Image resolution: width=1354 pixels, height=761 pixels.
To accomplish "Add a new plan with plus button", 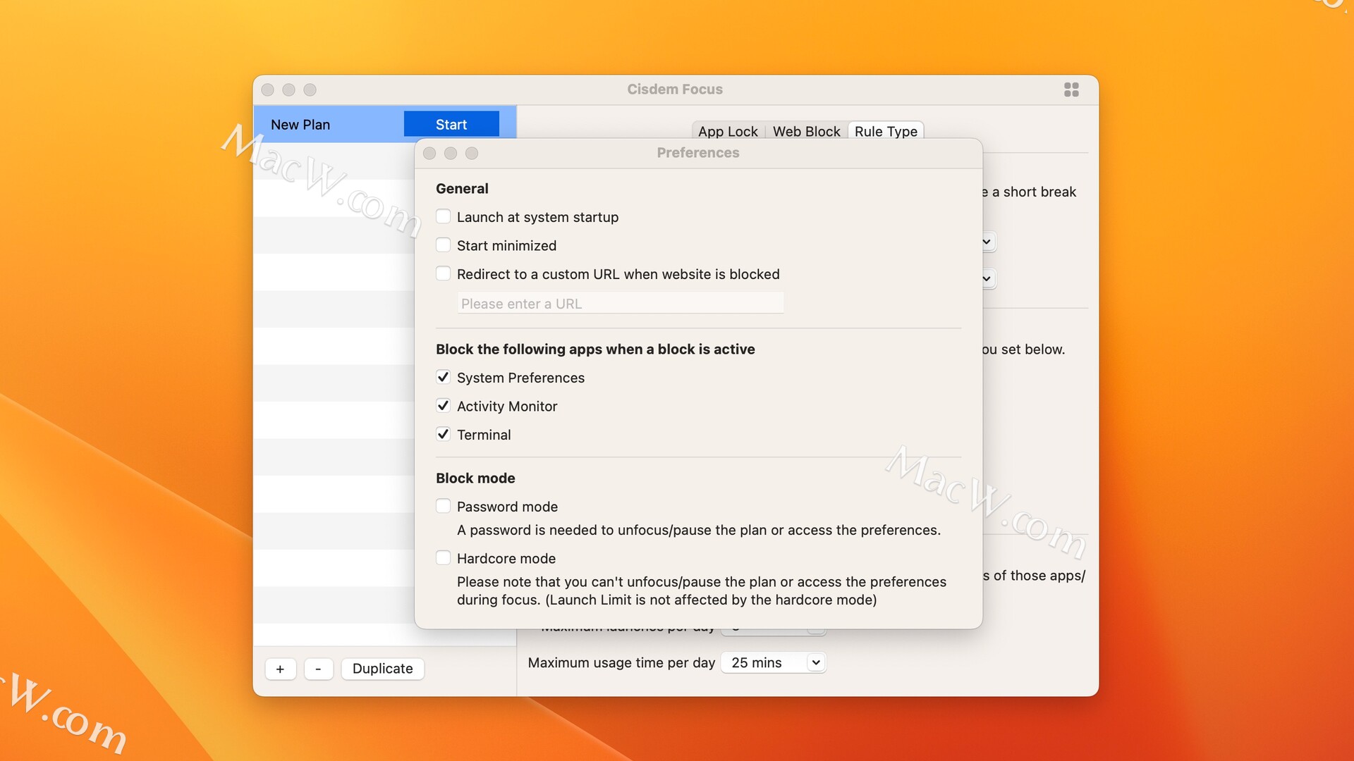I will click(280, 669).
